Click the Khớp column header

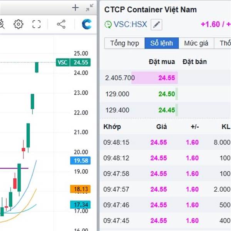pos(112,127)
